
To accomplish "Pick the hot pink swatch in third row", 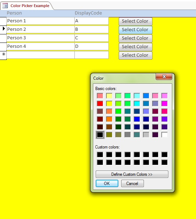I will click(164, 111).
